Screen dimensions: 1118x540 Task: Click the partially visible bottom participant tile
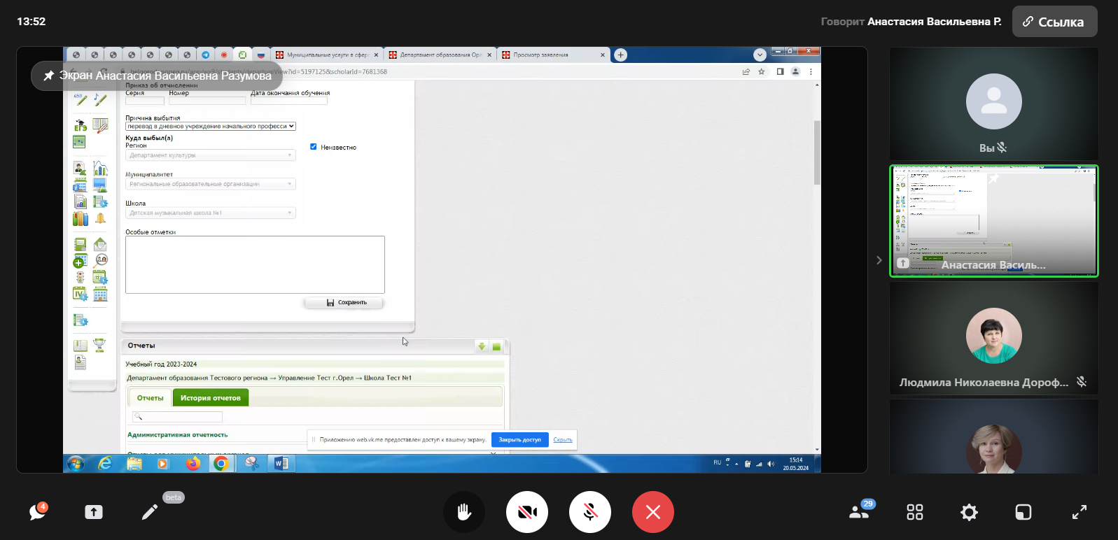pos(993,441)
